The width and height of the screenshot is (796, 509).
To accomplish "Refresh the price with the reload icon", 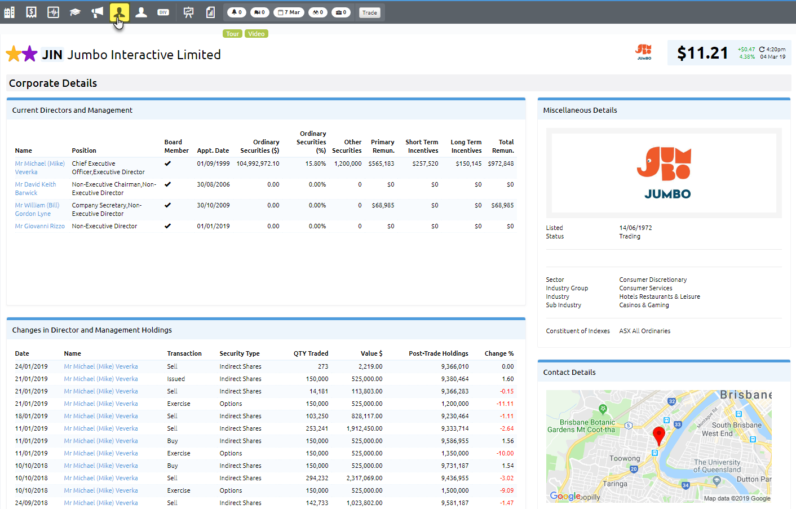I will (x=762, y=50).
